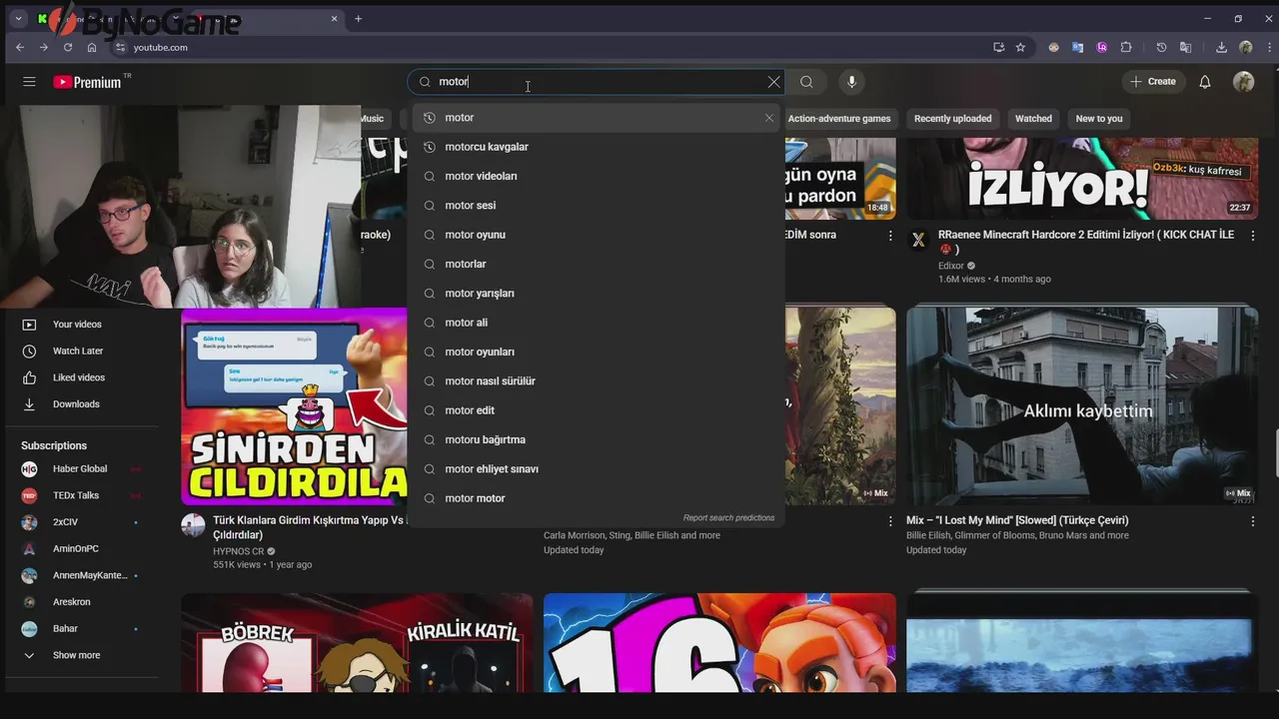Open the '16' Clash Royale-style thumbnail
This screenshot has width=1279, height=719.
pyautogui.click(x=719, y=643)
